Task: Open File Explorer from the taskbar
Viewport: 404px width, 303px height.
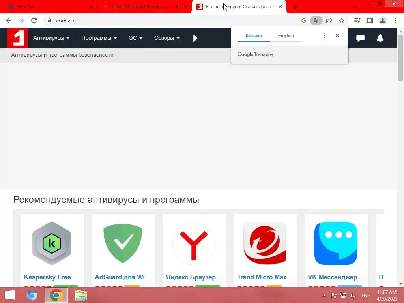Action: [80, 296]
